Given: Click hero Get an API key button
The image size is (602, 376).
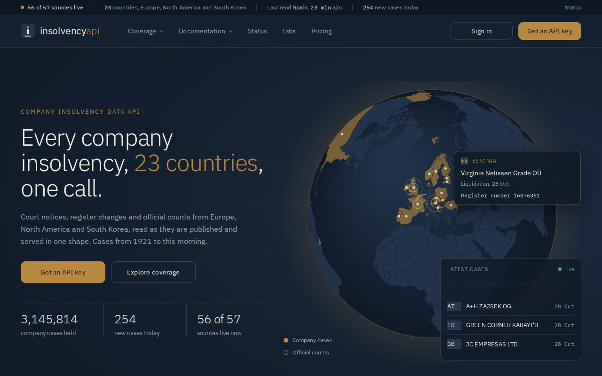Looking at the screenshot, I should [x=63, y=272].
